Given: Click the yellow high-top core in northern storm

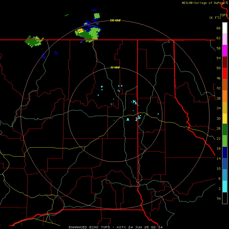Looking at the screenshot, I should coord(80,31).
